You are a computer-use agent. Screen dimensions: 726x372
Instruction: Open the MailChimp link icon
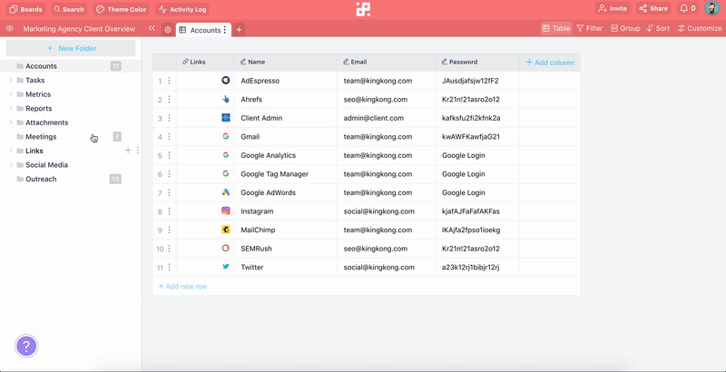pos(225,230)
